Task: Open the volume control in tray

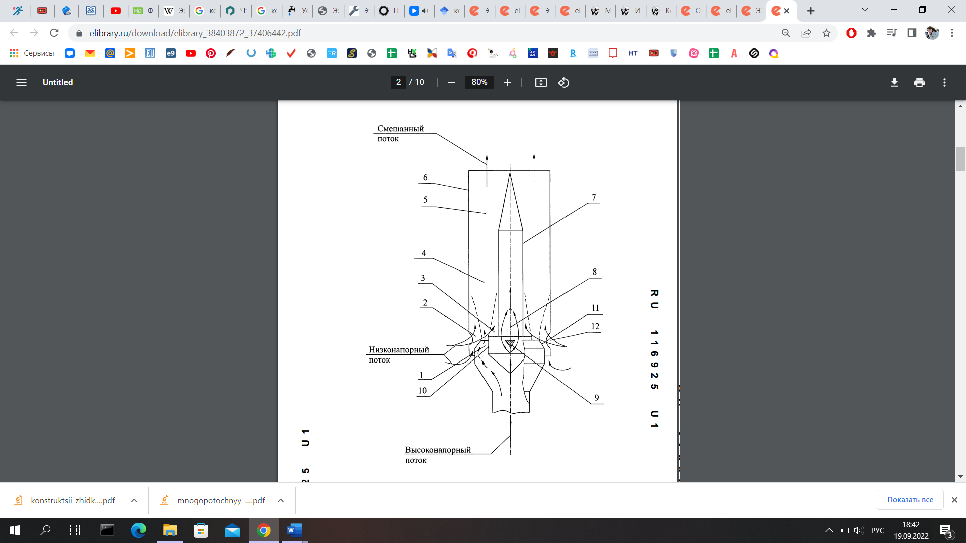Action: pyautogui.click(x=859, y=530)
